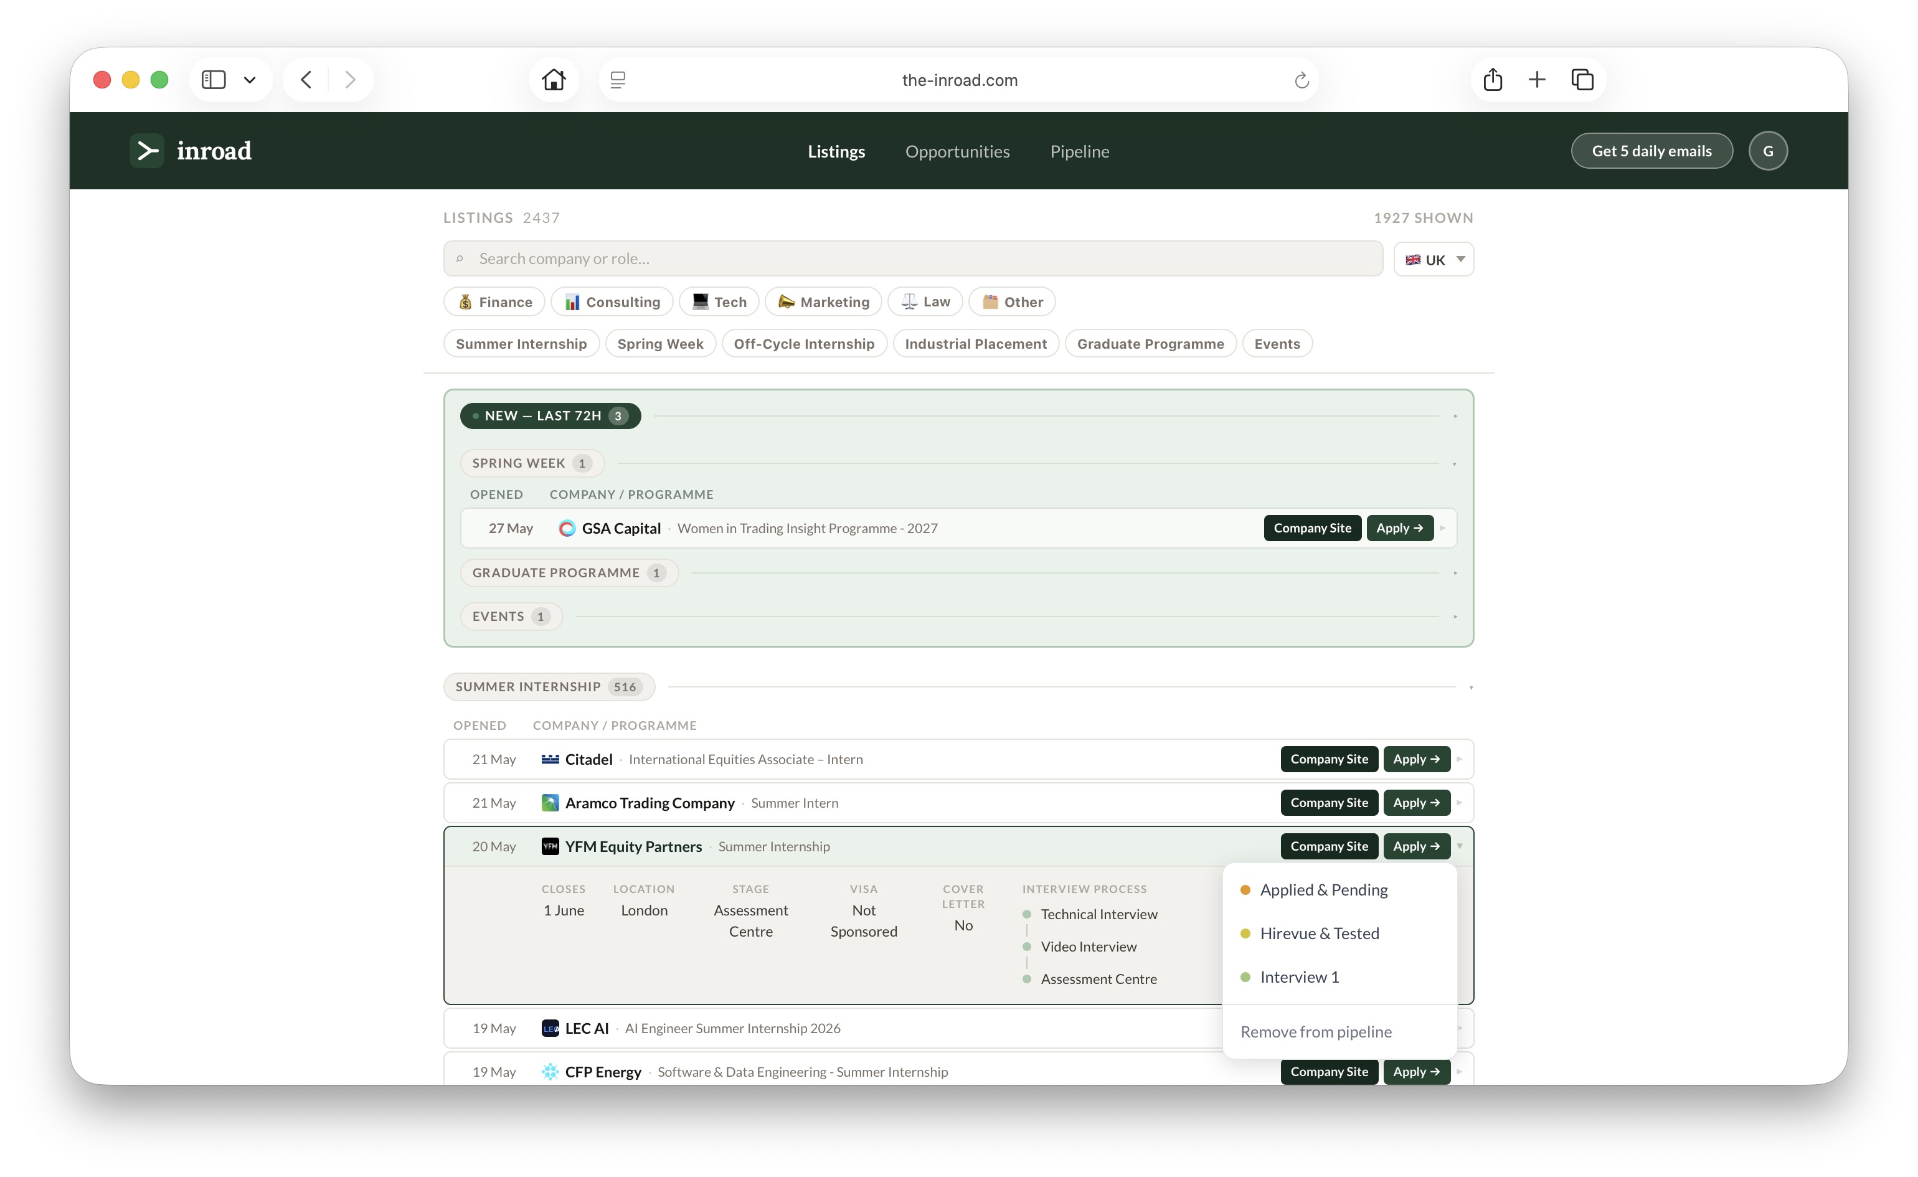Toggle the Off-Cycle Internship type filter
1918x1177 pixels.
pyautogui.click(x=804, y=343)
